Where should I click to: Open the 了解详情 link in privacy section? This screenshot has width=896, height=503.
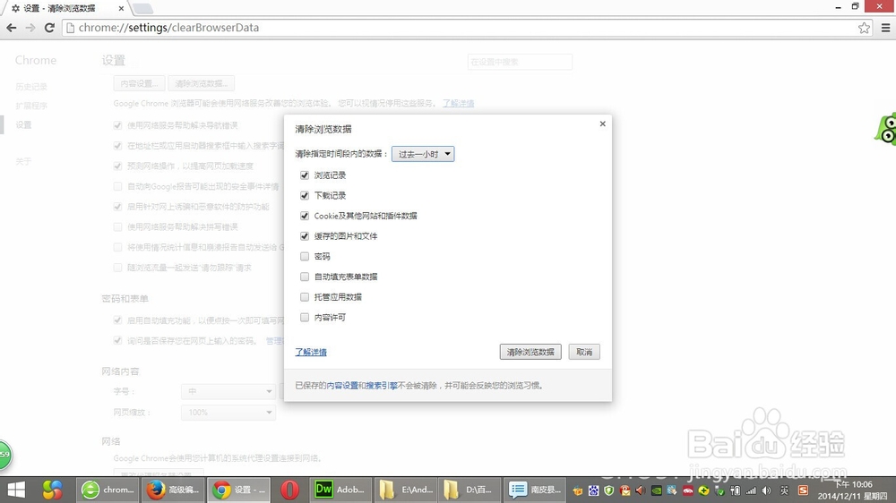coord(458,103)
